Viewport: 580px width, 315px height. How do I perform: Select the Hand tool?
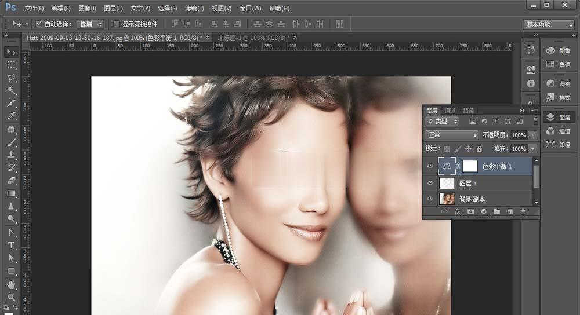11,285
